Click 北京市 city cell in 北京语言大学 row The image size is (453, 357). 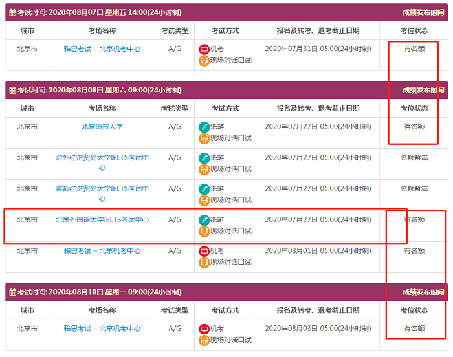[x=27, y=127]
